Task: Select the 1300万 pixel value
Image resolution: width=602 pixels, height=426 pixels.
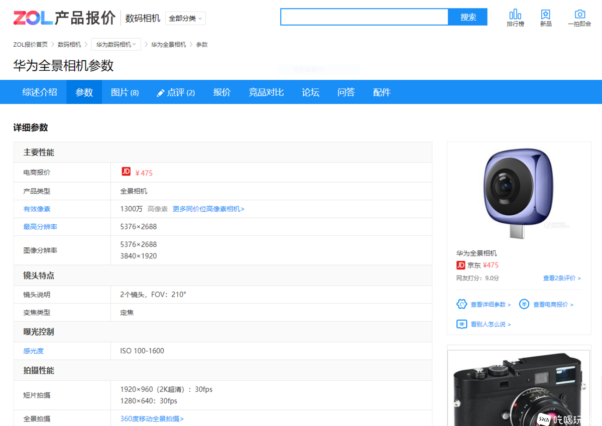Action: [132, 209]
